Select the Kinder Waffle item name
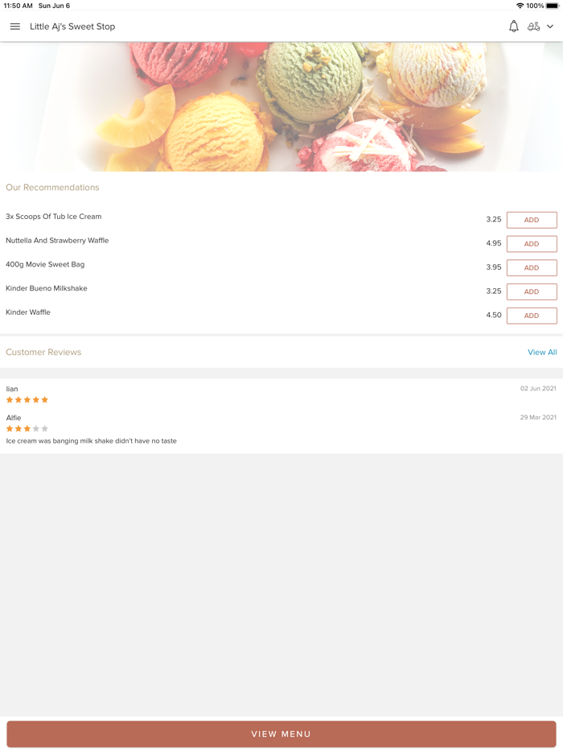 click(28, 312)
